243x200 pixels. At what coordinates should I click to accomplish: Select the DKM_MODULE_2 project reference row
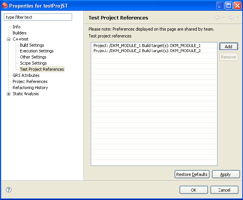pos(154,50)
